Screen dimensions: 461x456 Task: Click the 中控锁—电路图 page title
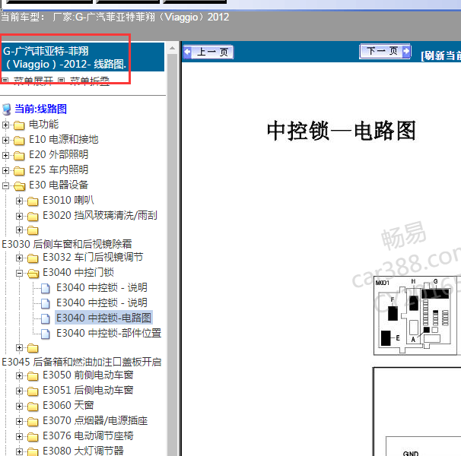(341, 131)
